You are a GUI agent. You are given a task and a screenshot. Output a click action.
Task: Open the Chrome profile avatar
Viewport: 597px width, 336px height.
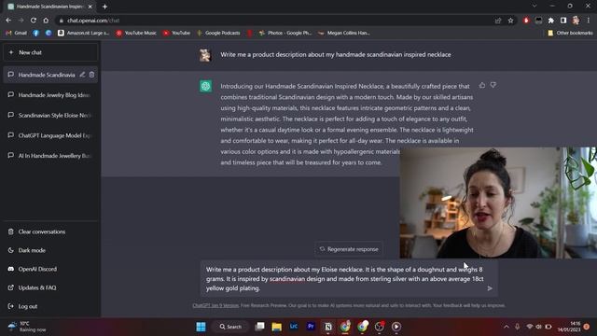coord(576,21)
